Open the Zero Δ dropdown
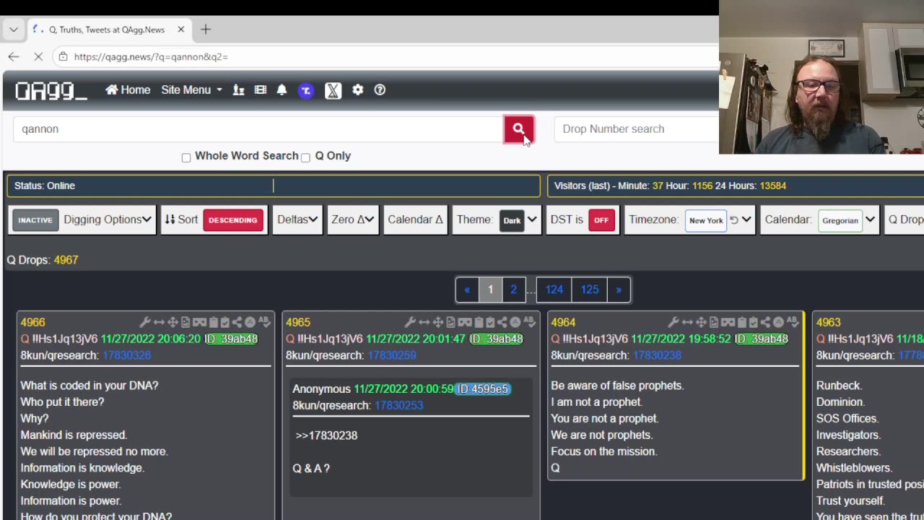The height and width of the screenshot is (520, 924). point(352,220)
